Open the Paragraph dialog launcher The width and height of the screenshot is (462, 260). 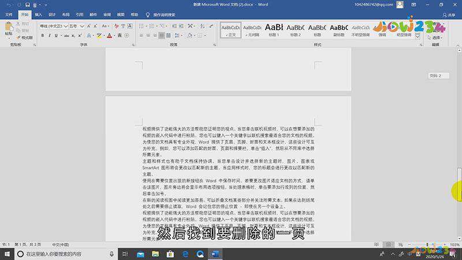pos(214,45)
